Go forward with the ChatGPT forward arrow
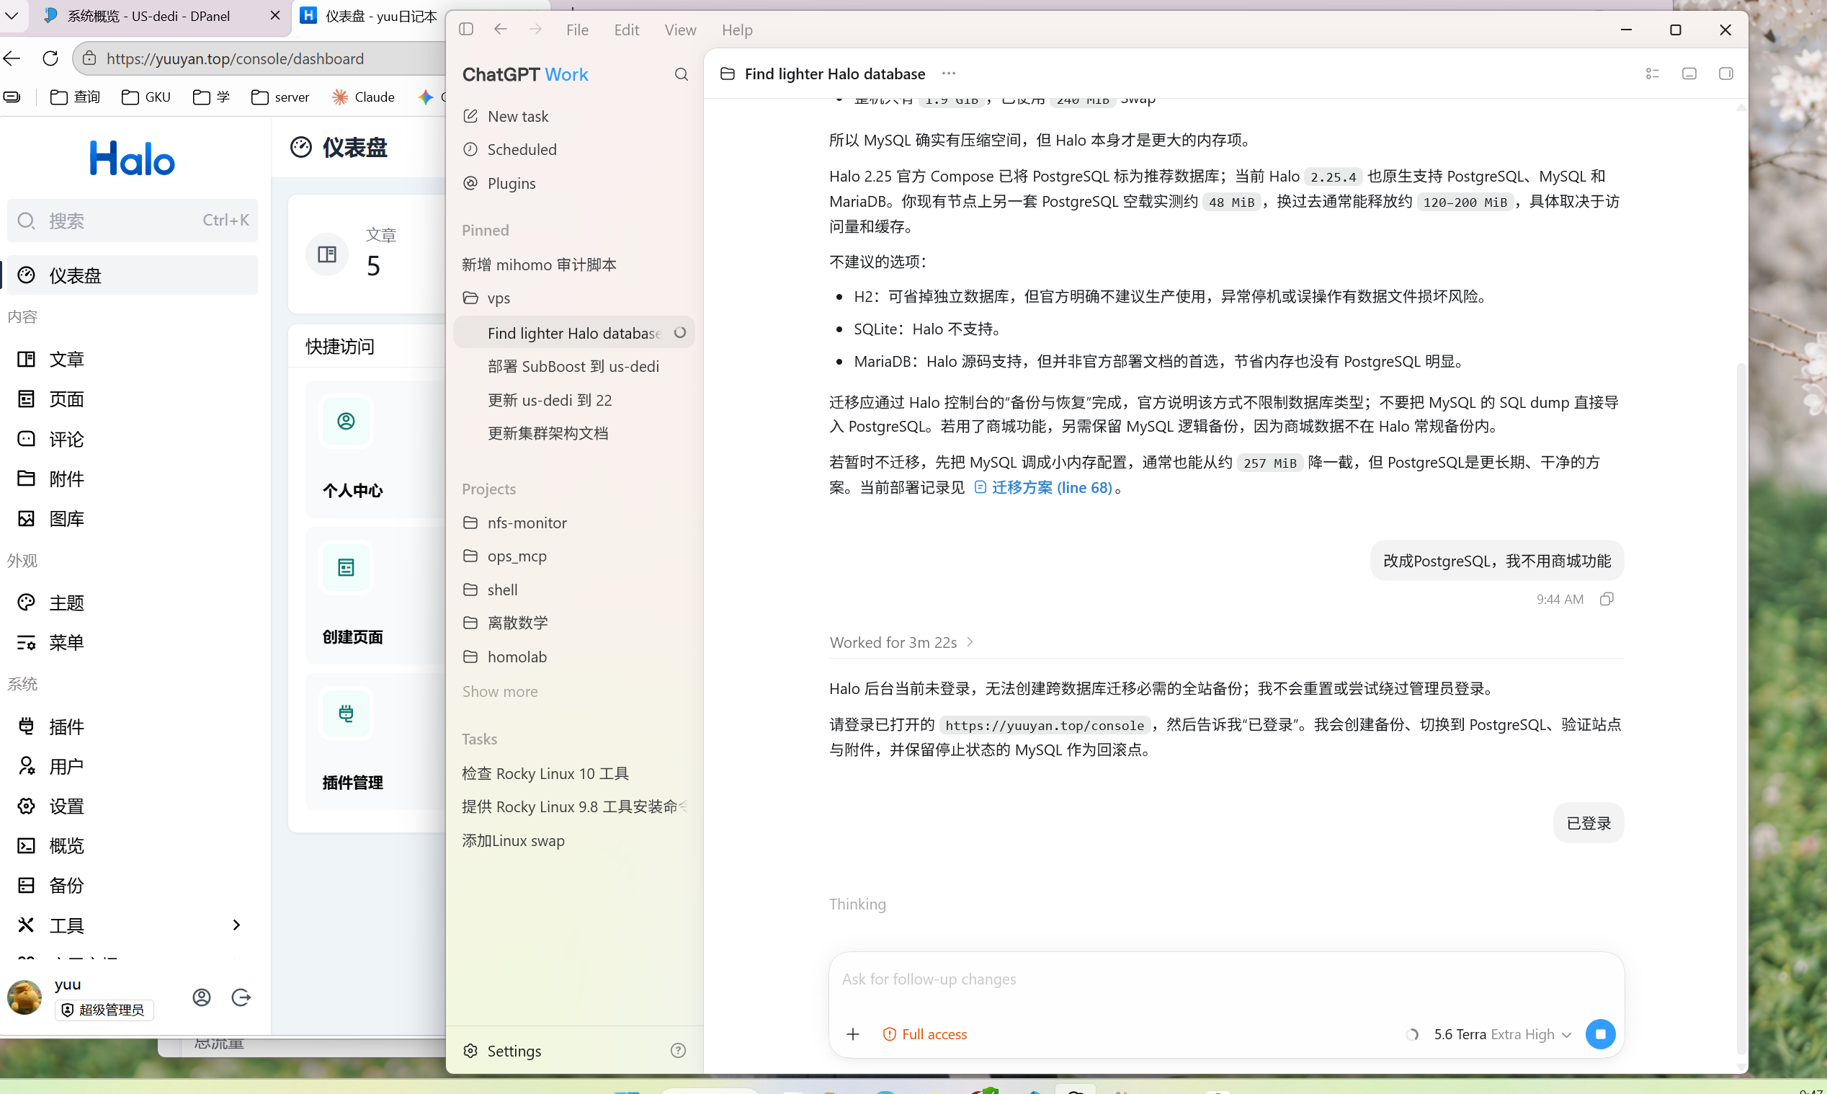The image size is (1827, 1094). (x=535, y=30)
